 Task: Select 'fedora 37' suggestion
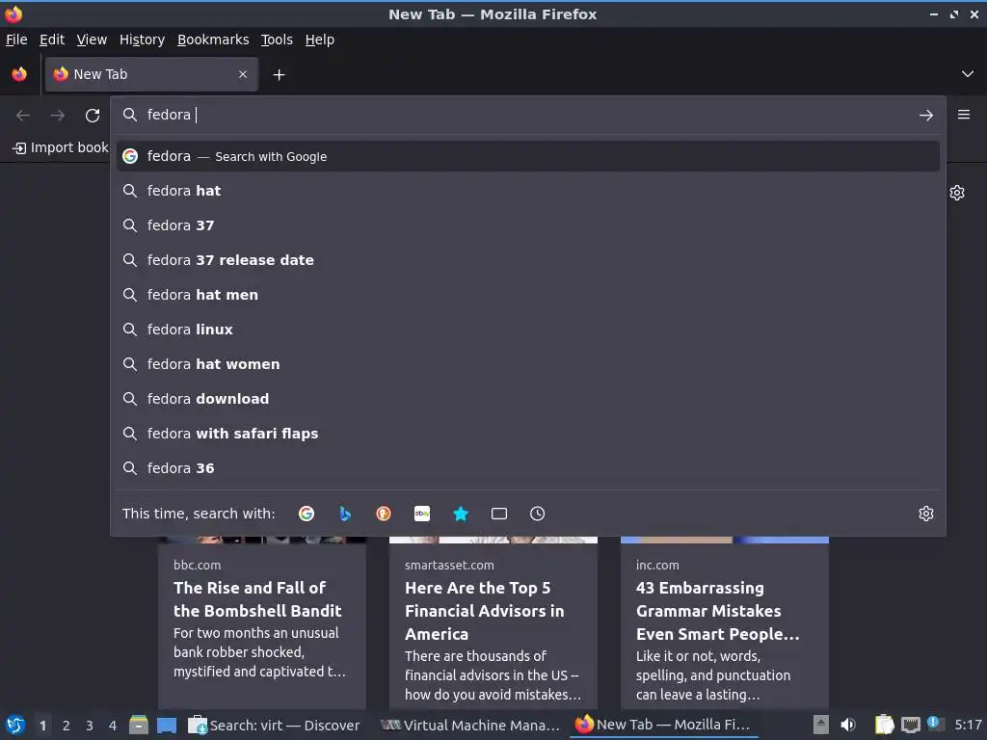(527, 225)
